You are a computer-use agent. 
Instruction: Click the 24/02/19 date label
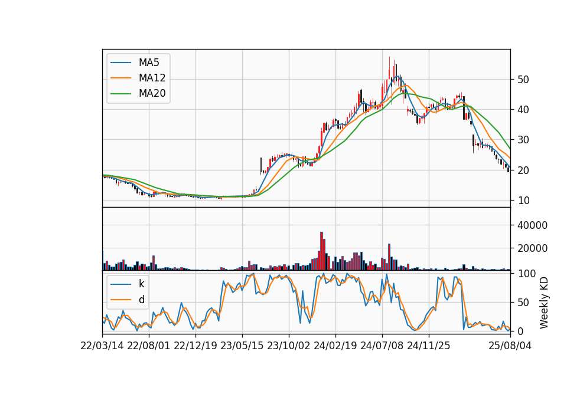coord(335,346)
